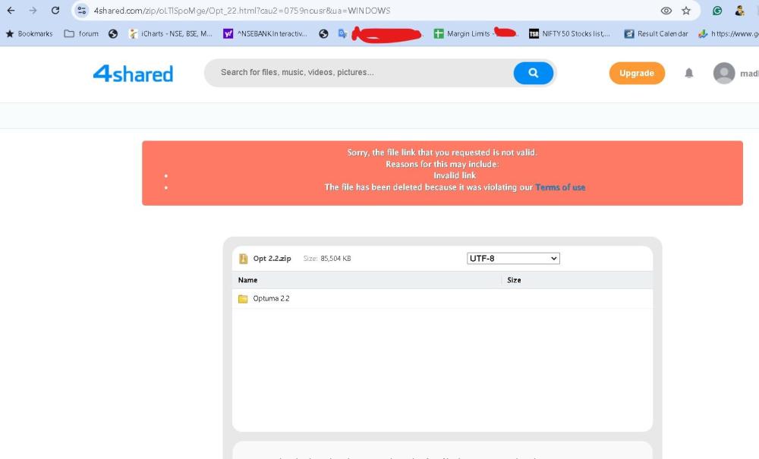Screen dimensions: 759x459
Task: Open the Result Calendar bookmark
Action: point(656,33)
